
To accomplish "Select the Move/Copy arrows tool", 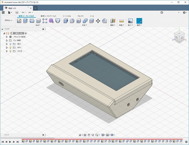I will pyautogui.click(x=98, y=21).
